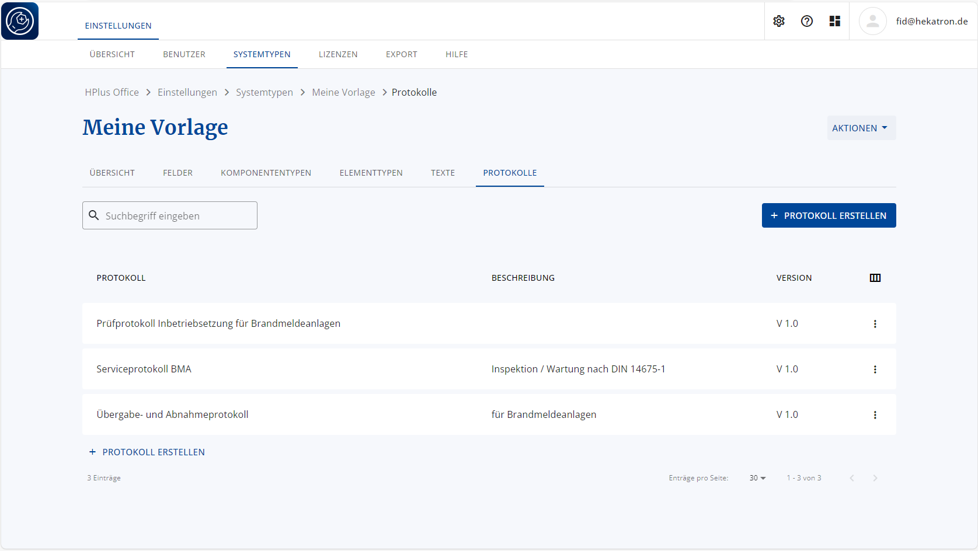The image size is (978, 551).
Task: Click the user avatar icon
Action: (873, 21)
